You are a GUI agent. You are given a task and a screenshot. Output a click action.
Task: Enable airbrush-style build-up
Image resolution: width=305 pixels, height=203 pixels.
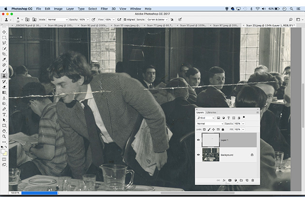click(x=119, y=19)
